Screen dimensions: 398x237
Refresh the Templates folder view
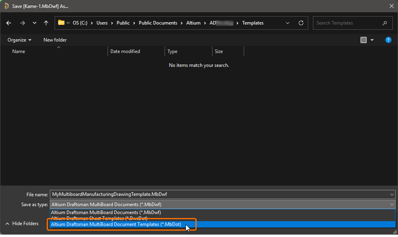[301, 23]
